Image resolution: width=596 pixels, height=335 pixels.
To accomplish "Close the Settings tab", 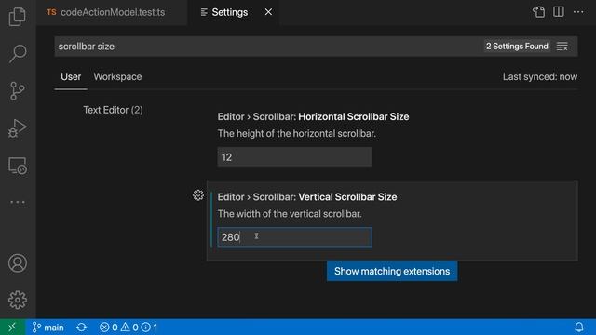I will pyautogui.click(x=268, y=12).
